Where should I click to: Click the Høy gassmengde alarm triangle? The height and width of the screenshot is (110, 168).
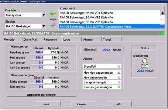pos(119,77)
